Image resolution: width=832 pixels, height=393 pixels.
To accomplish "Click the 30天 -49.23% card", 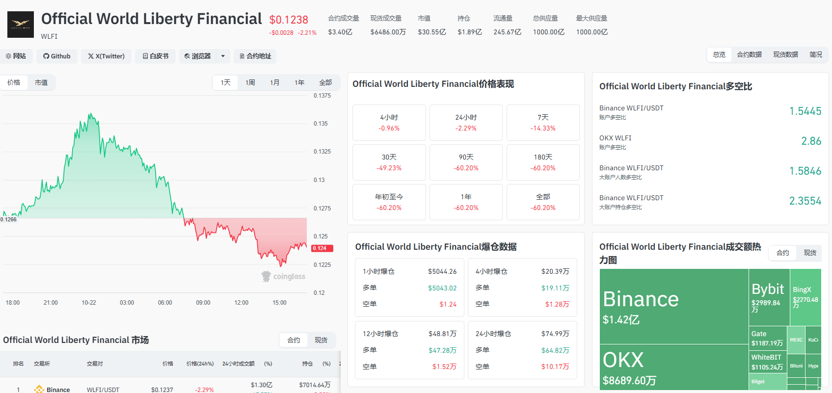I will click(389, 162).
